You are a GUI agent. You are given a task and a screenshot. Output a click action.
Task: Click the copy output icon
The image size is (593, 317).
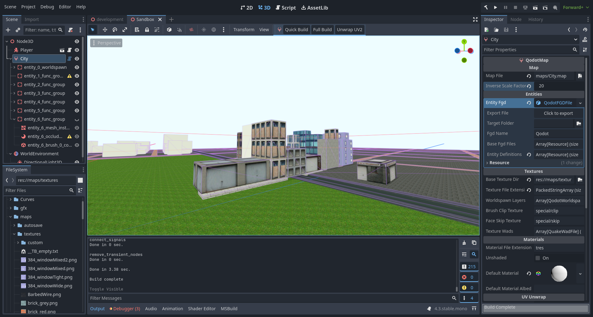474,243
